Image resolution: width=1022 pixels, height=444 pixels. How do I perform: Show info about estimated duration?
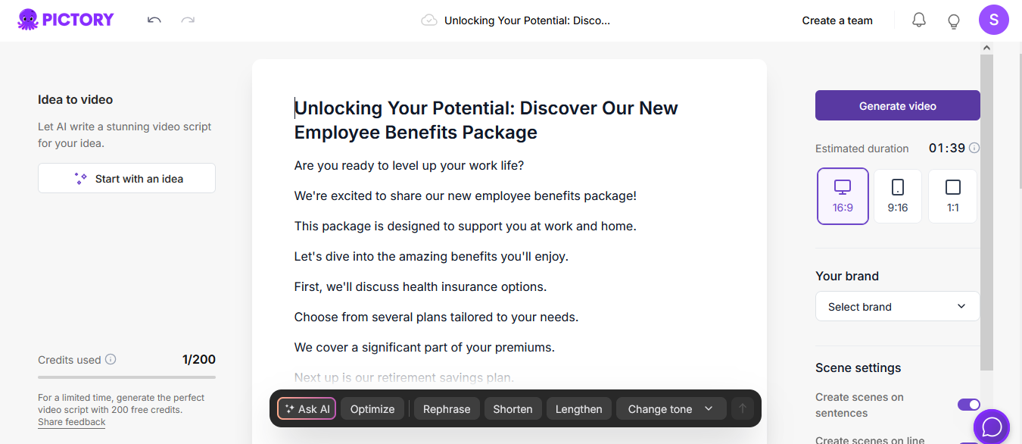point(974,149)
